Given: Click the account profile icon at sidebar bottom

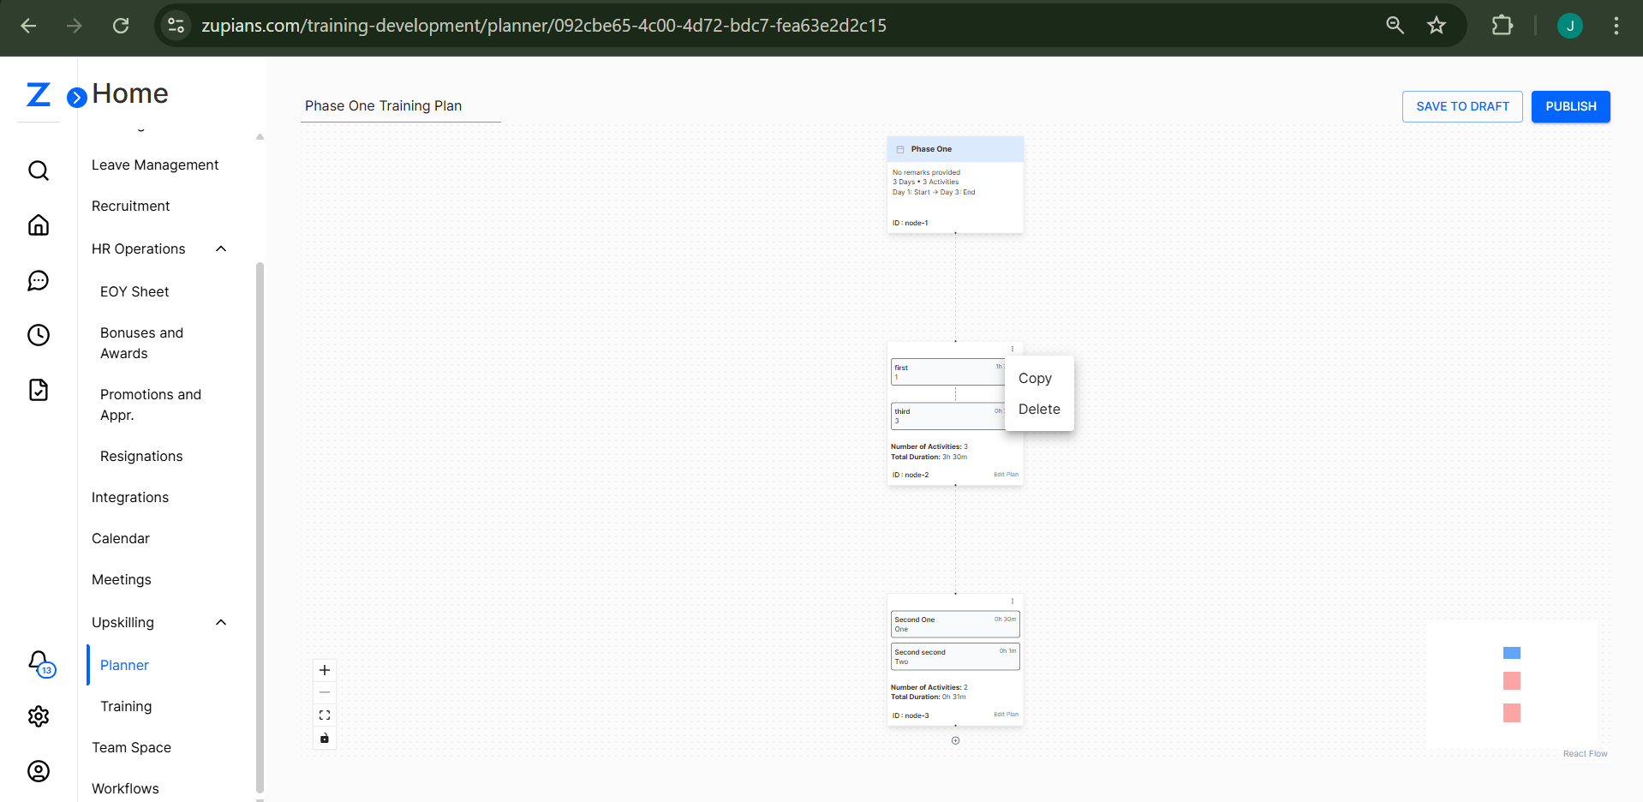Looking at the screenshot, I should (39, 771).
